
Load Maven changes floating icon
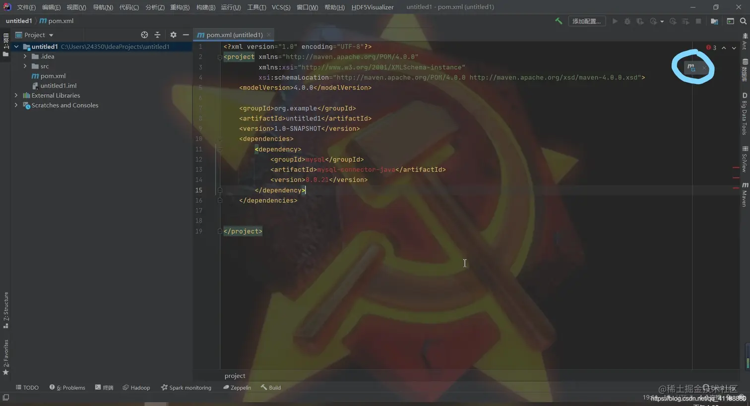pyautogui.click(x=691, y=67)
